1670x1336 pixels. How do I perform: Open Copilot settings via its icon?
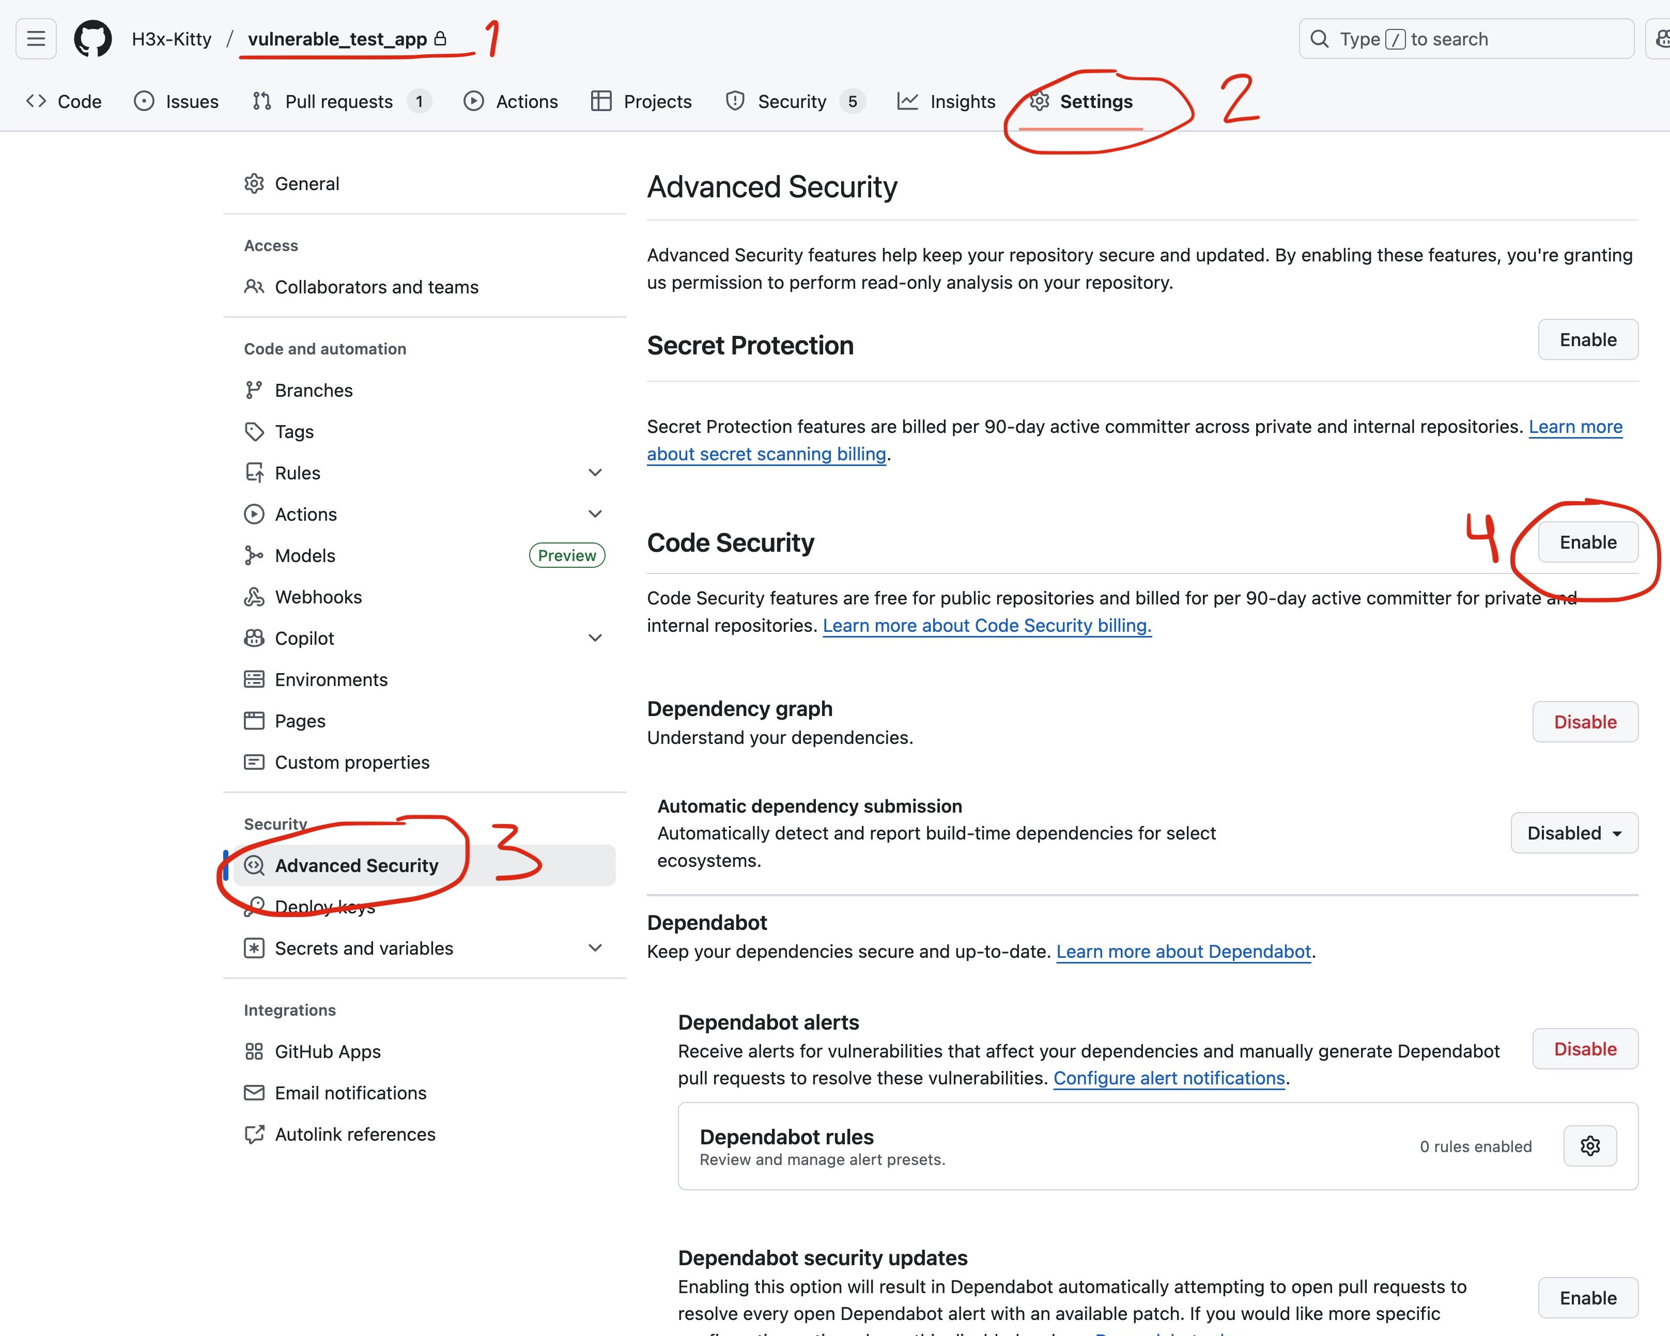[x=255, y=638]
